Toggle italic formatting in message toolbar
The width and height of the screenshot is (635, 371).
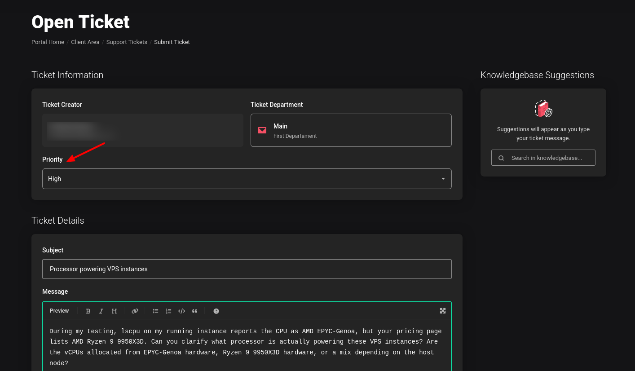tap(101, 311)
